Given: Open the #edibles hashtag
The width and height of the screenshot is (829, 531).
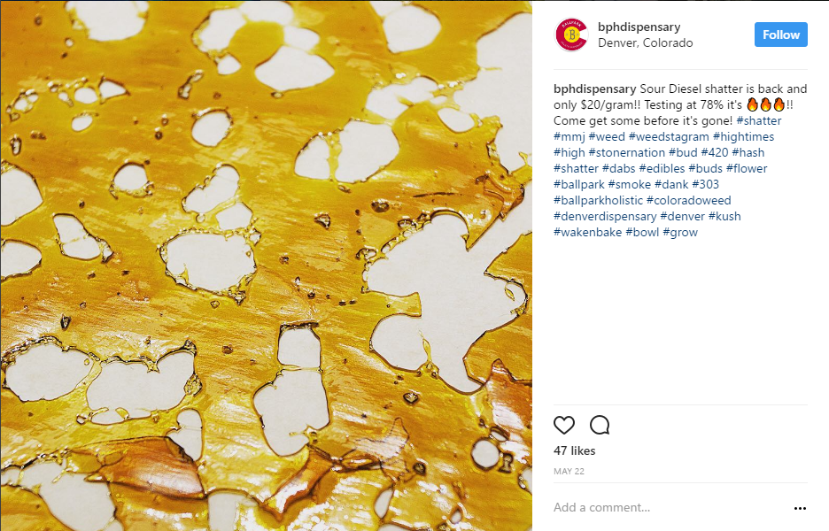Looking at the screenshot, I should coord(662,168).
